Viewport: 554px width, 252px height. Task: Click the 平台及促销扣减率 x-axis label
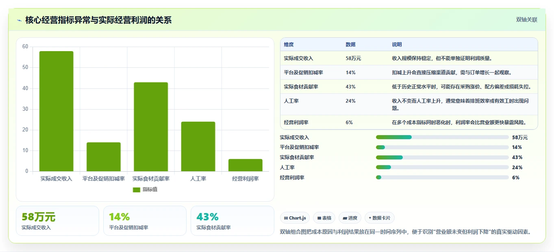tap(104, 179)
